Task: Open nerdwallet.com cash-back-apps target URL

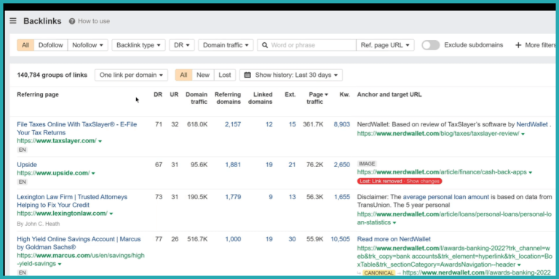Action: tap(442, 172)
